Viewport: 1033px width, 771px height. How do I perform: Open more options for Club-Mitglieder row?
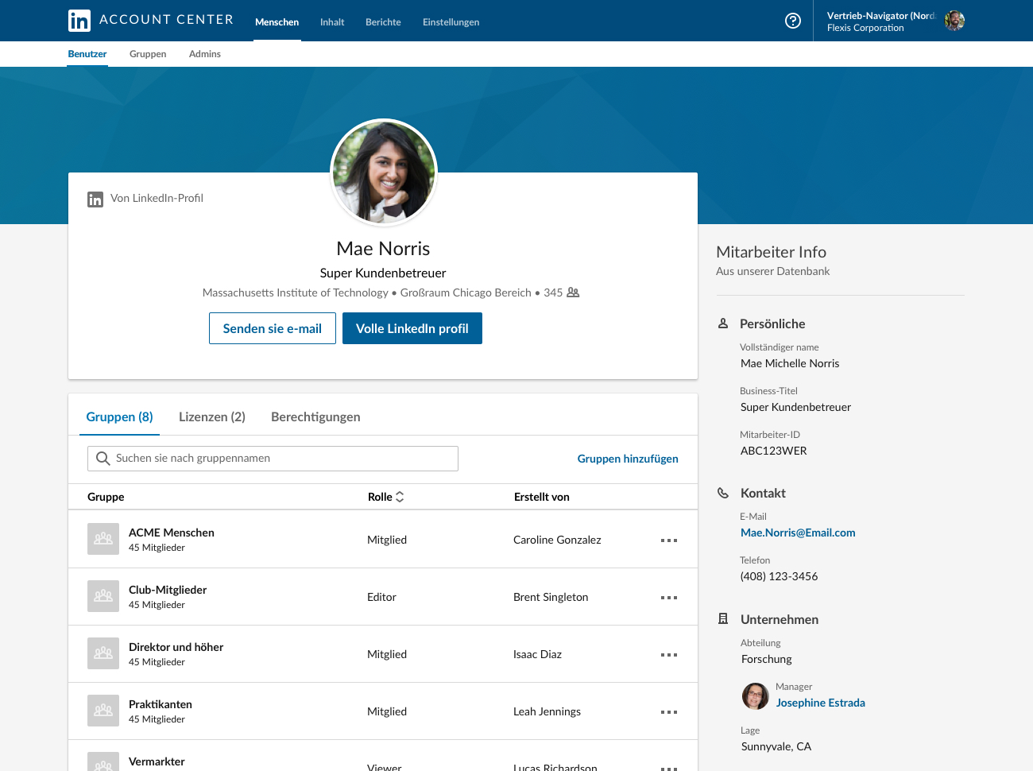(669, 598)
